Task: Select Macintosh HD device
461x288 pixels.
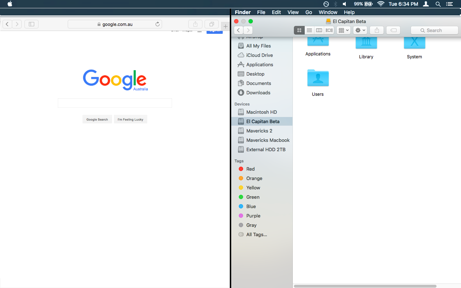Action: (262, 112)
